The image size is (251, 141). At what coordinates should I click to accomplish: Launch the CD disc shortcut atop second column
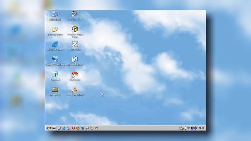point(75,16)
